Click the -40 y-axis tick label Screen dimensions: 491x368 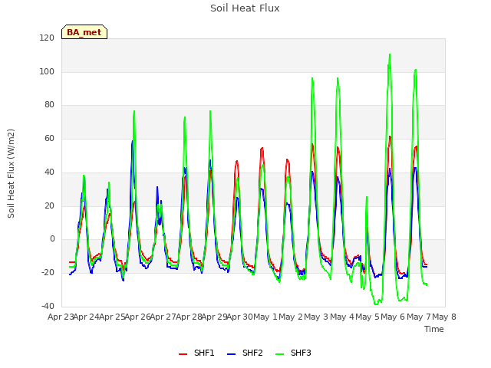point(48,306)
